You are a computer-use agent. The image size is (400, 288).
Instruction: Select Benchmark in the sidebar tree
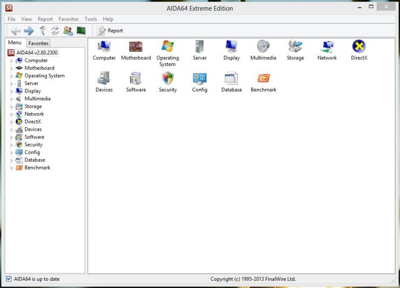[x=37, y=168]
